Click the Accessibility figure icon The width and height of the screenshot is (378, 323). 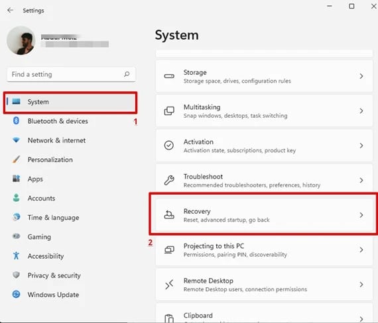tap(16, 255)
